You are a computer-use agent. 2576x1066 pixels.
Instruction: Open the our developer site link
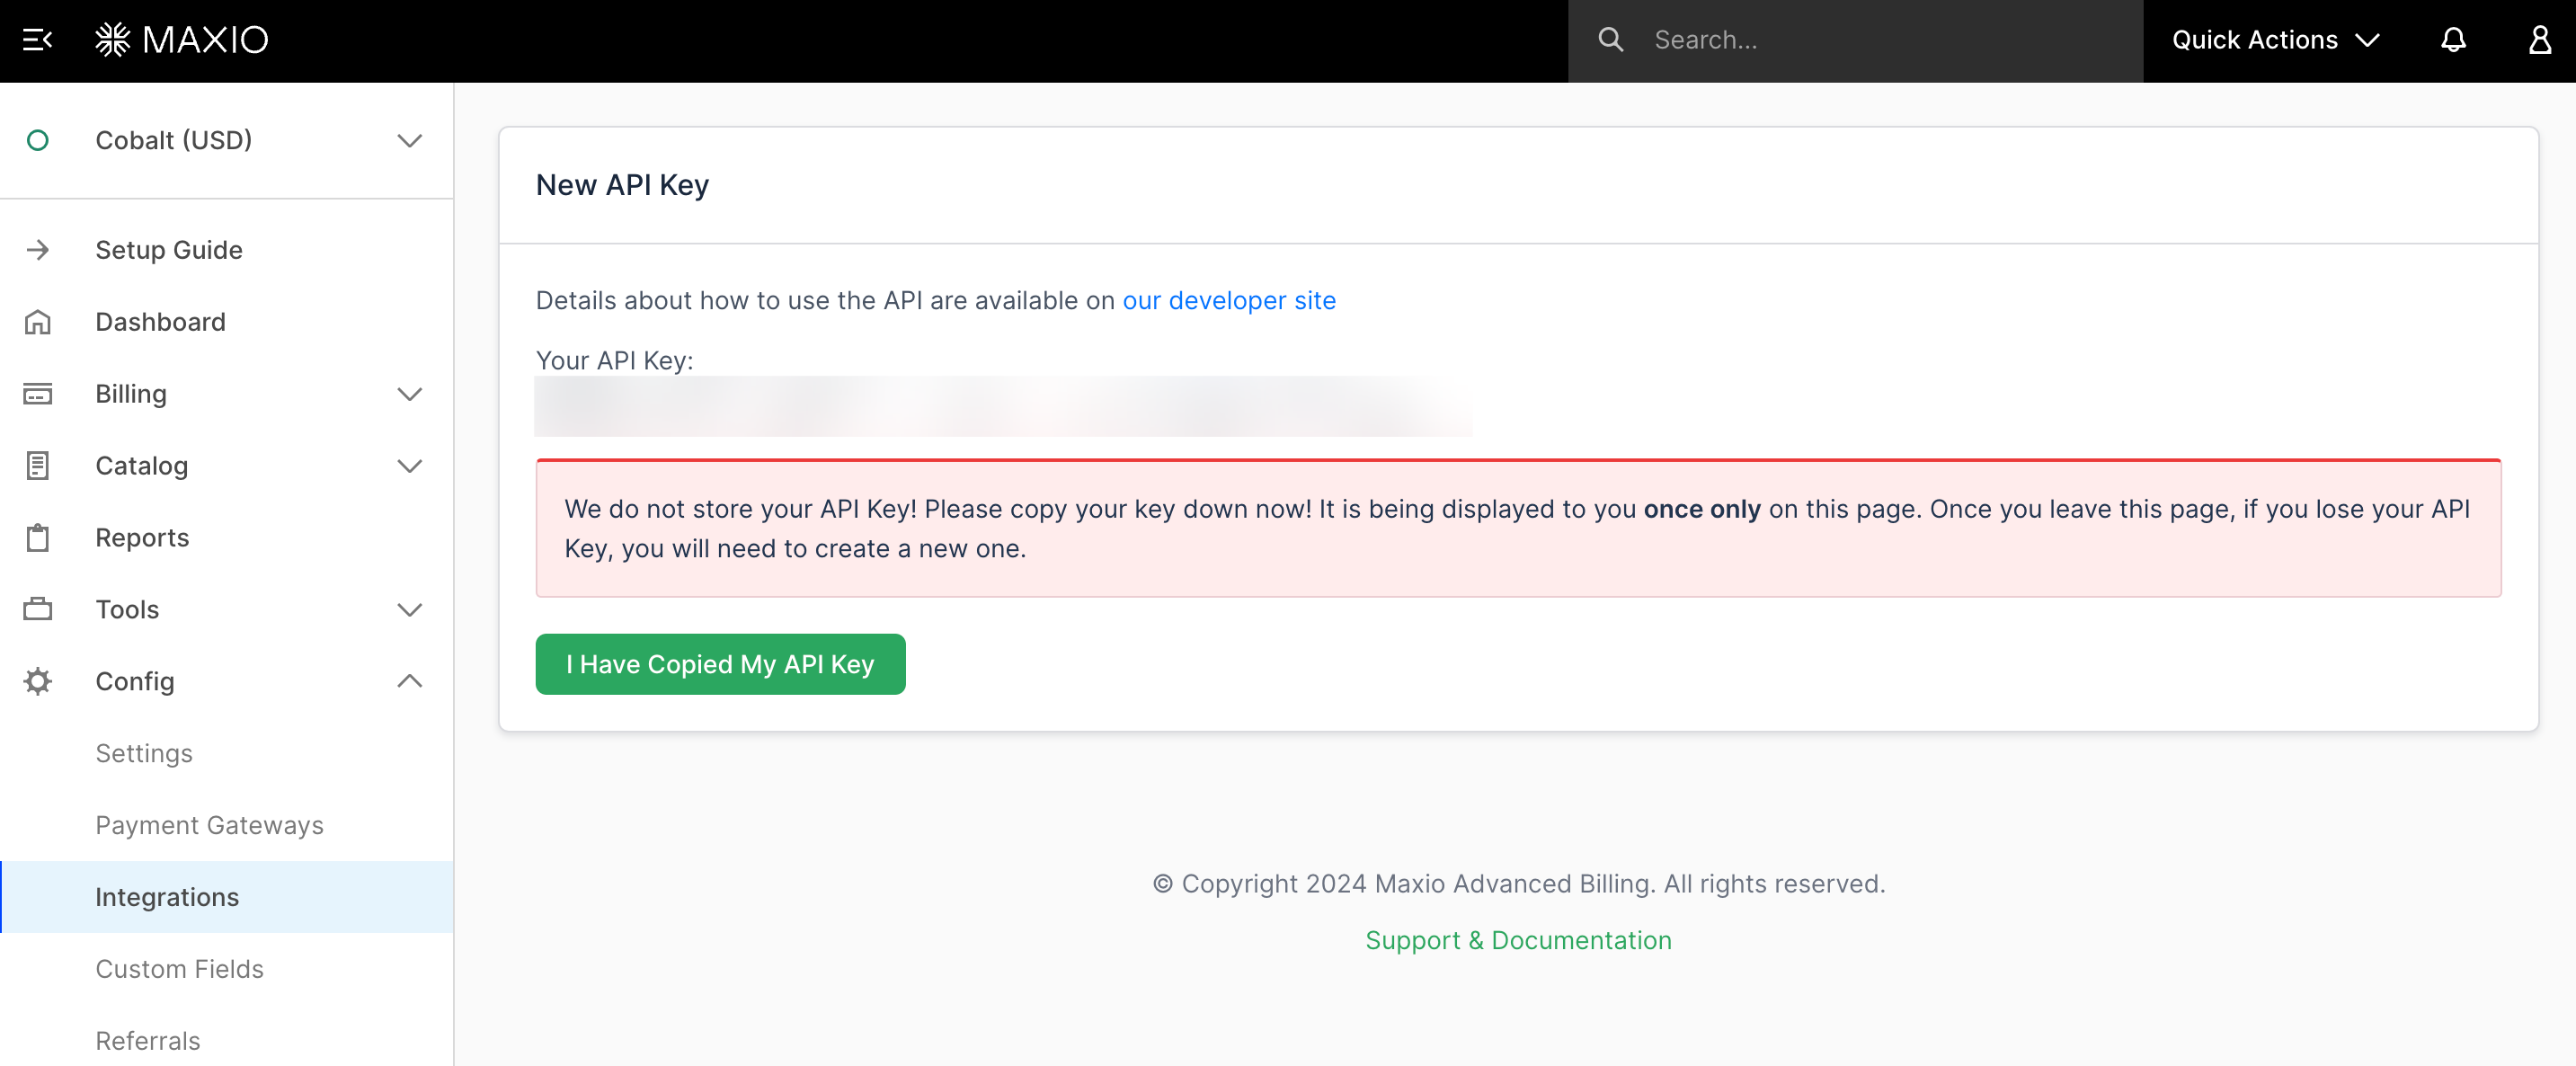coord(1228,300)
